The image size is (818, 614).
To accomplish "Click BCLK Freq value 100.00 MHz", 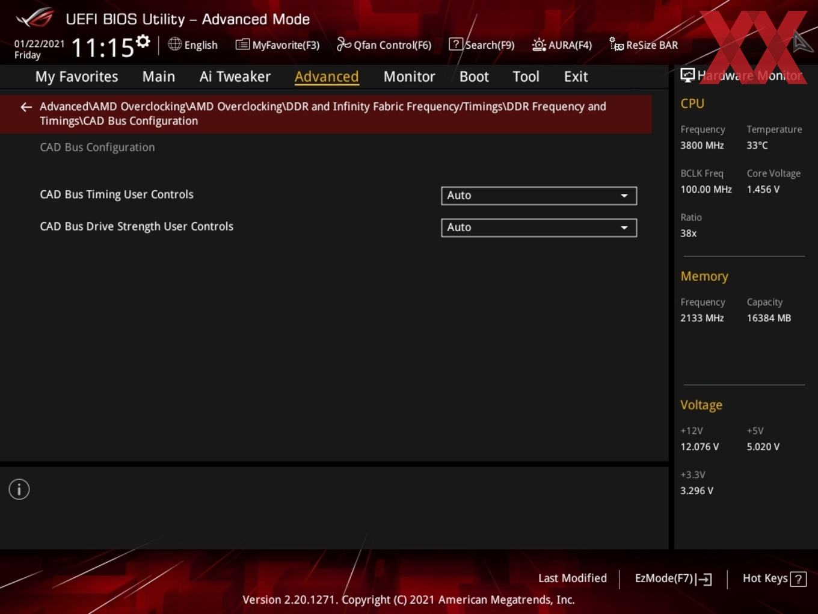I will tap(706, 189).
